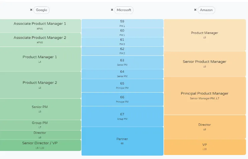
Task: Select Microsoft level 61 PM 2
Action: pyautogui.click(x=122, y=42)
